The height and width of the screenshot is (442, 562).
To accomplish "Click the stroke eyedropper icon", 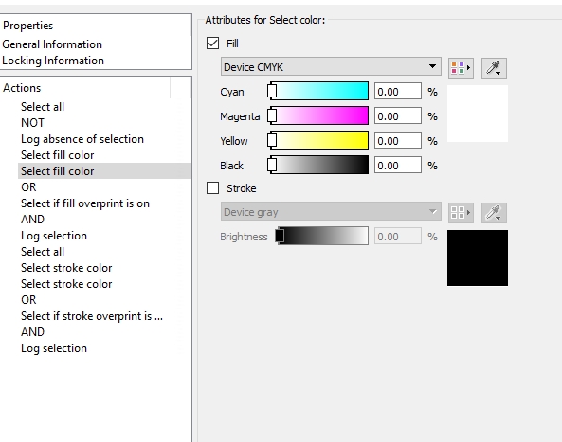I will tap(494, 213).
